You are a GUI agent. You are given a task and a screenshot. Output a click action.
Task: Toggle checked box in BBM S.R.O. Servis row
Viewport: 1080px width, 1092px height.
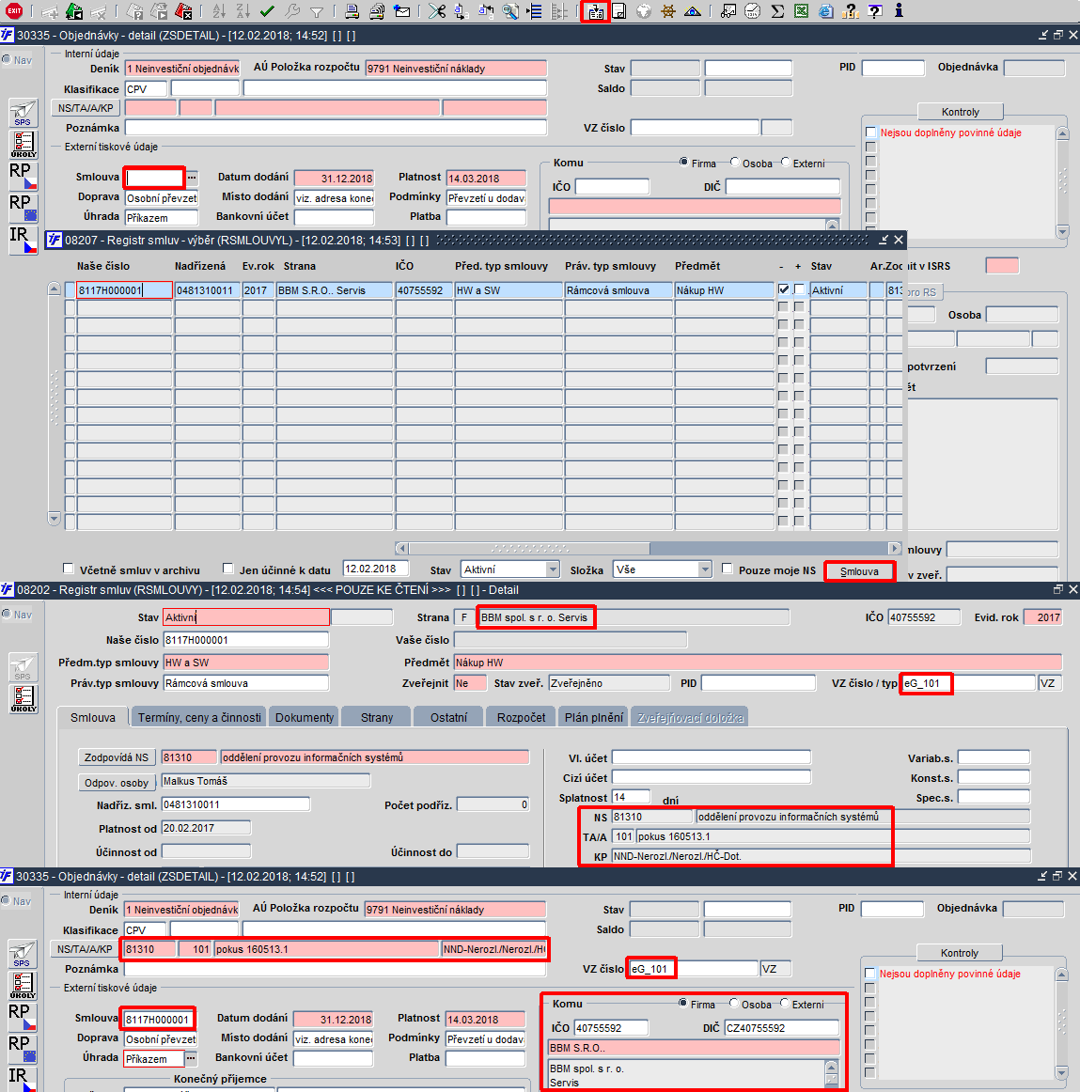point(783,289)
